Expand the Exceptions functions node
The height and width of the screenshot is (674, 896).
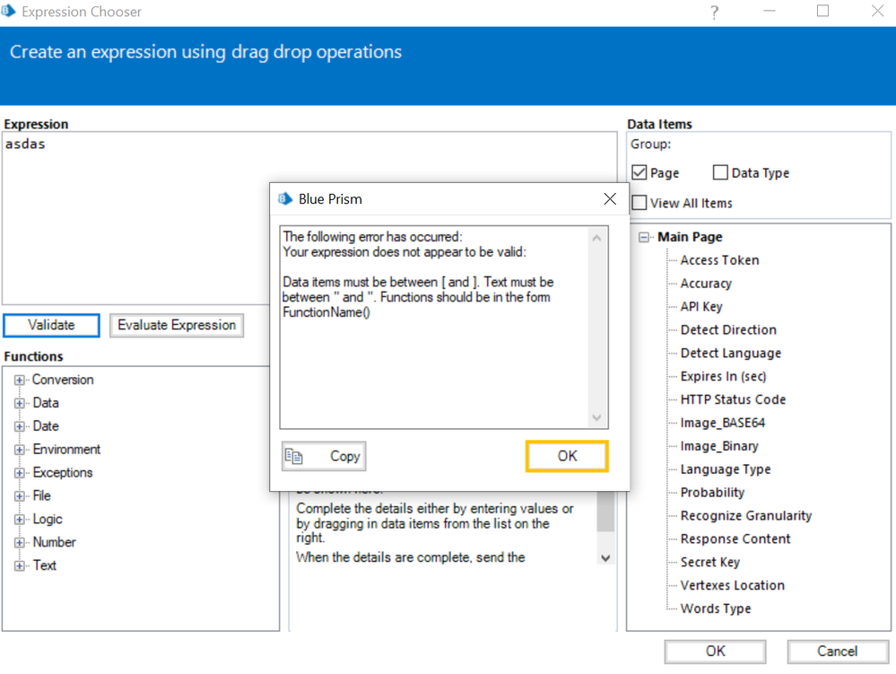click(x=20, y=473)
